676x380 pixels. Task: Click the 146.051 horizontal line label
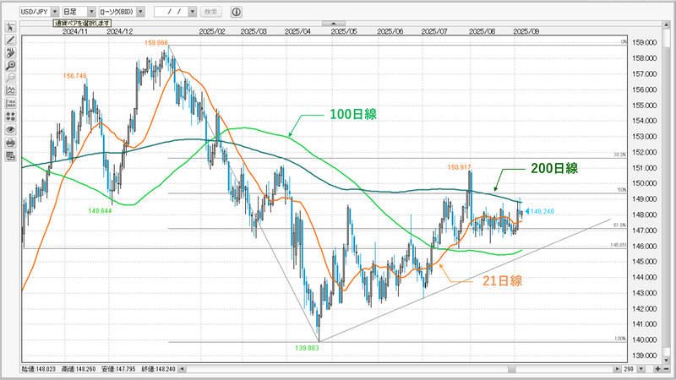pyautogui.click(x=619, y=245)
